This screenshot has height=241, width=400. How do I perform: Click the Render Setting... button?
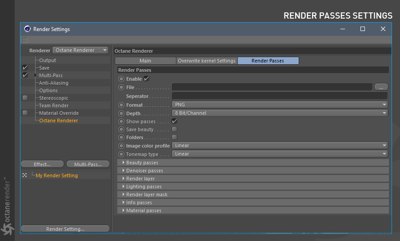[x=65, y=229]
